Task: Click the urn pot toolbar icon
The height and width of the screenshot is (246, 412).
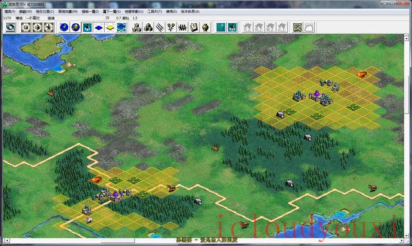Action: pyautogui.click(x=205, y=27)
